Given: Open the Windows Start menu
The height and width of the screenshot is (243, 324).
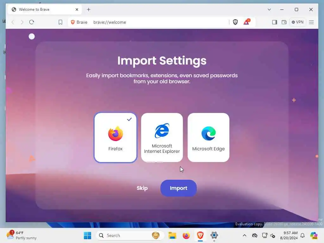Looking at the screenshot, I should (x=87, y=235).
